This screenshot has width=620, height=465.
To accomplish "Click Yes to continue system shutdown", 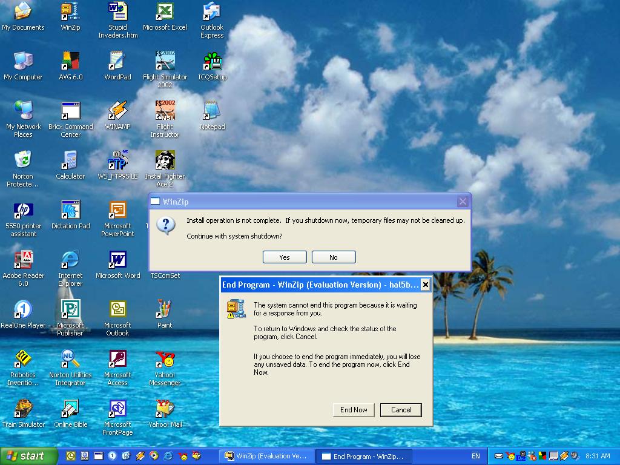I will tap(285, 257).
